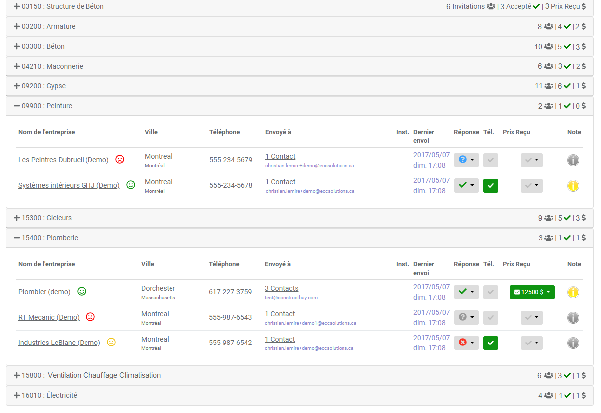Click red sad face beside Les Peintres Dubrueil

click(120, 159)
